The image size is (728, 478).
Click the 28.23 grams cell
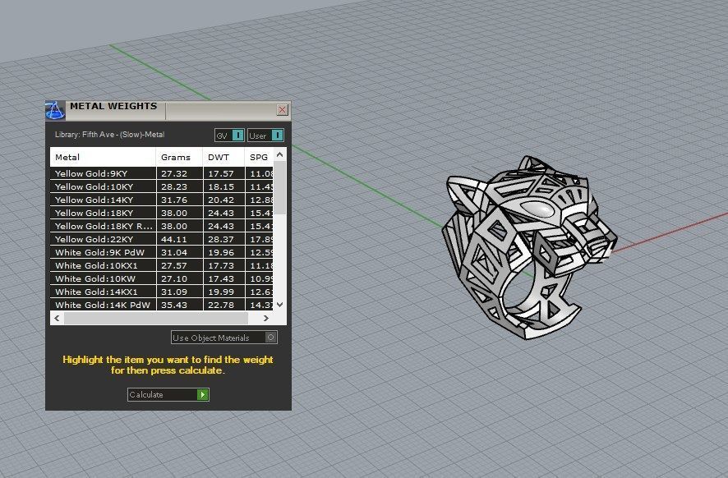(179, 186)
